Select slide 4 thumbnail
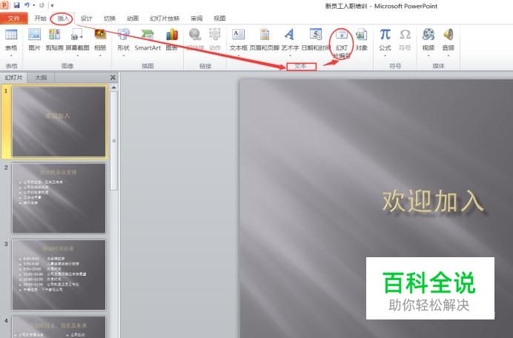This screenshot has width=513, height=338. 59,327
